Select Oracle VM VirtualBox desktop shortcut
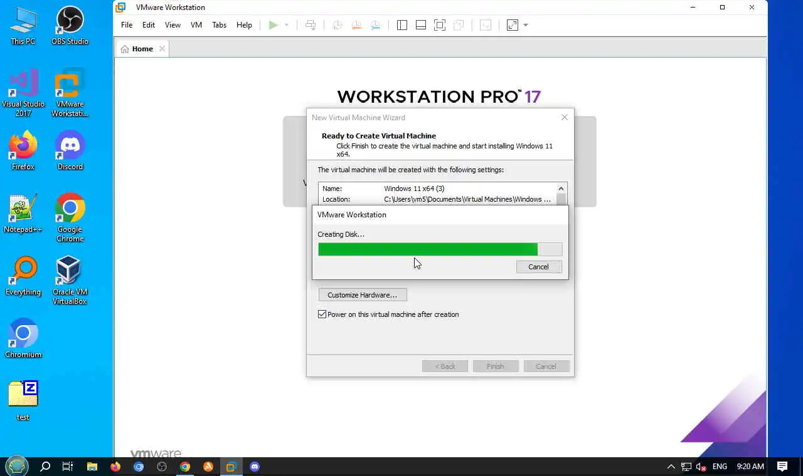The width and height of the screenshot is (803, 476). [x=70, y=281]
